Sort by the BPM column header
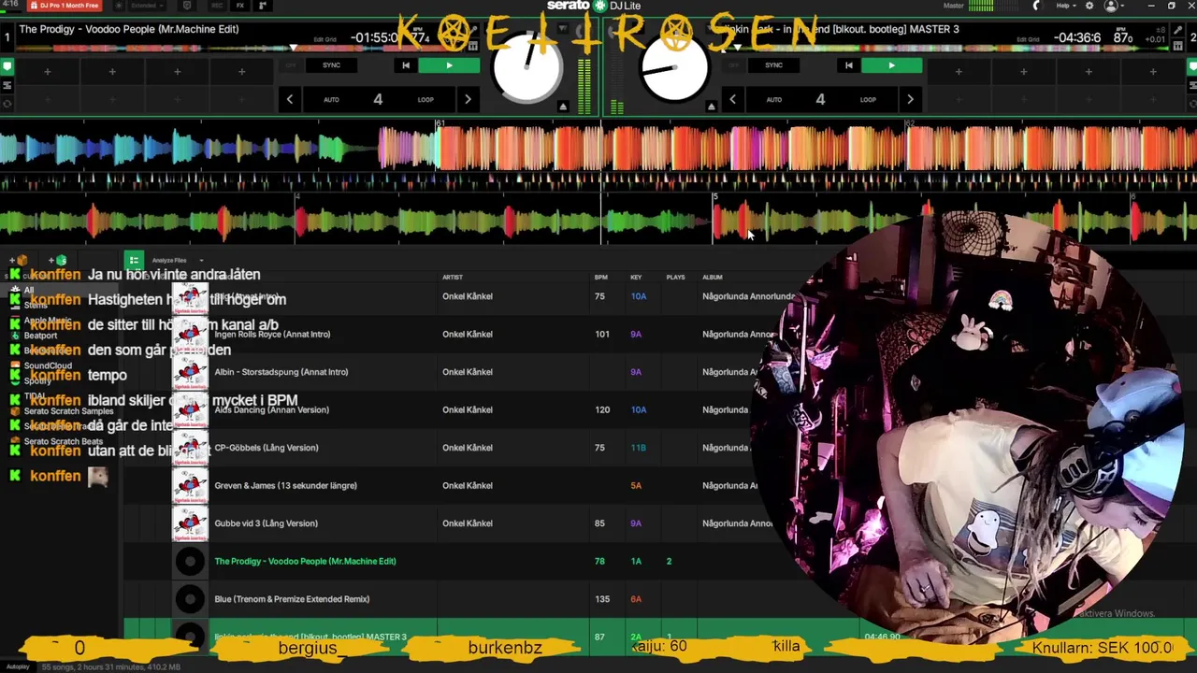Viewport: 1197px width, 673px height. click(x=601, y=277)
